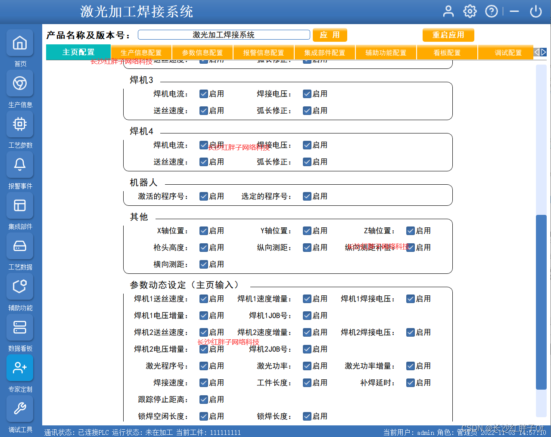Open settings gear icon in title bar
This screenshot has width=551, height=437.
click(x=470, y=11)
